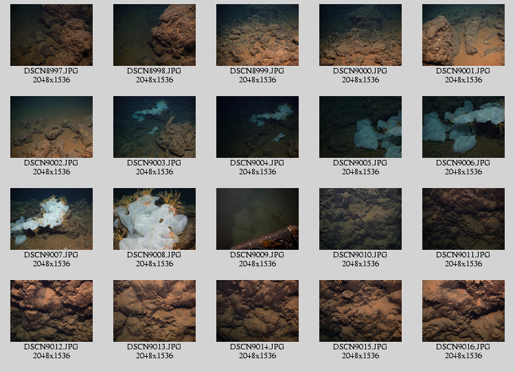This screenshot has height=372, width=515.
Task: Select thumbnail DSCN9004.JPG
Action: click(257, 127)
